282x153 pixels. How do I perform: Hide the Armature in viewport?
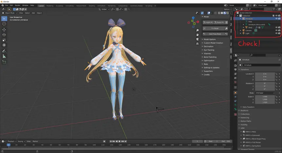(x=276, y=18)
